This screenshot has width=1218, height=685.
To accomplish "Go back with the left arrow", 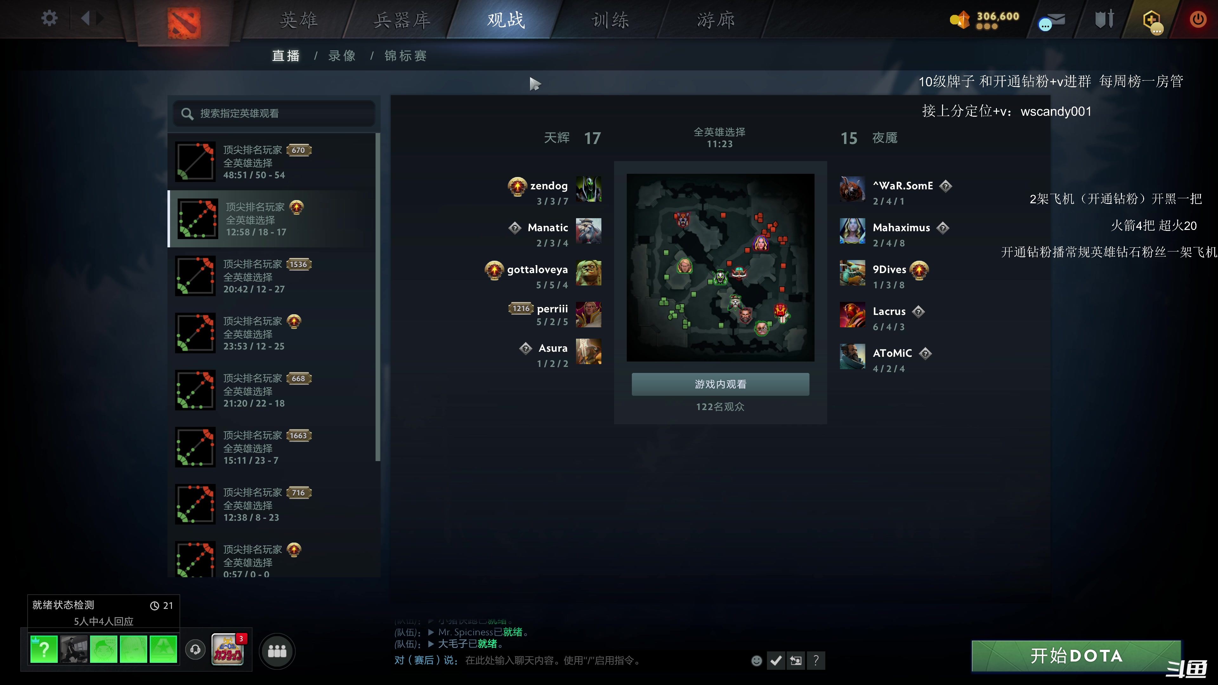I will 86,18.
